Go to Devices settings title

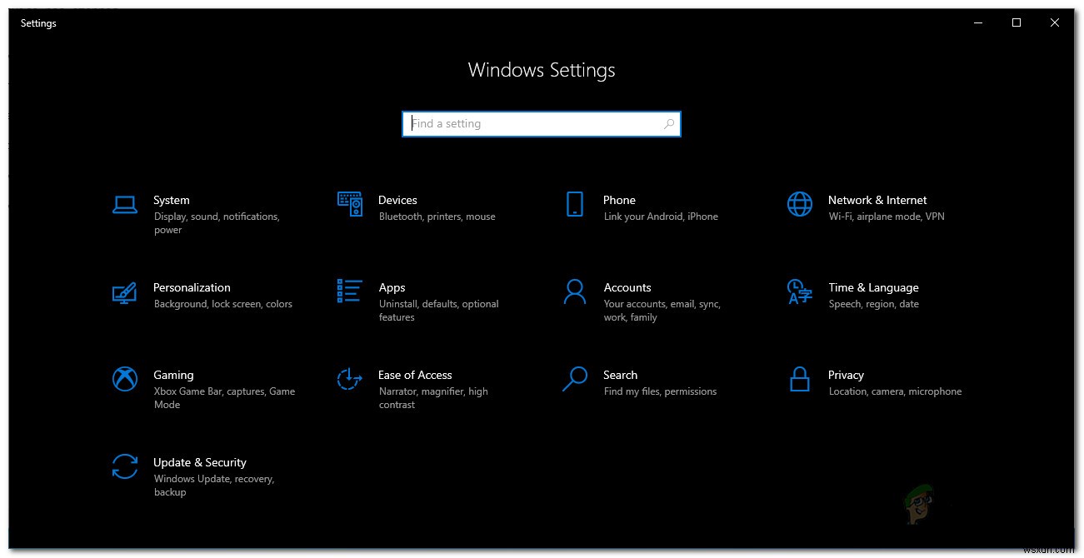pyautogui.click(x=397, y=200)
